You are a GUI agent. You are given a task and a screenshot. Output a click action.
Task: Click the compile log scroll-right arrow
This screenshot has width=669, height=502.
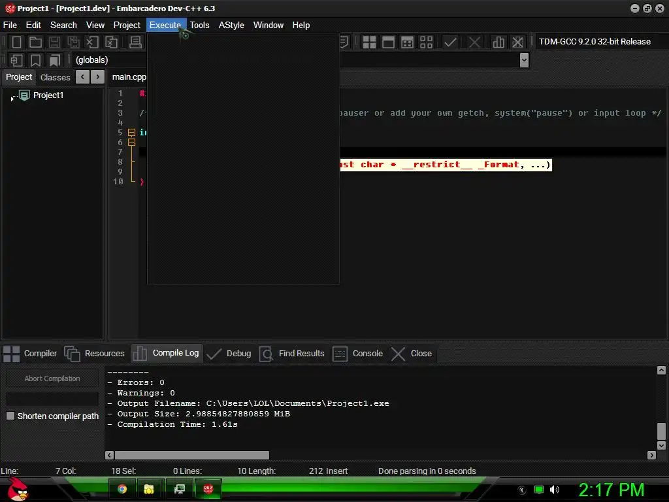[x=651, y=455]
